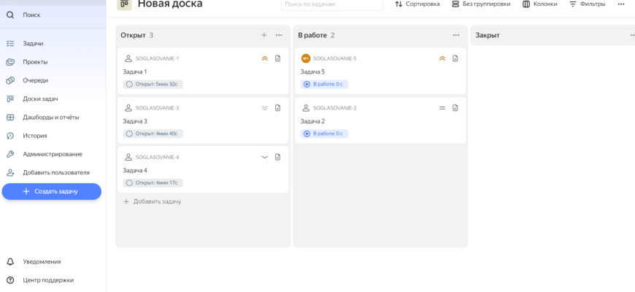The image size is (635, 292).
Task: Click the priority arrows on SOGLASOVANIE-5 card
Action: click(x=442, y=58)
